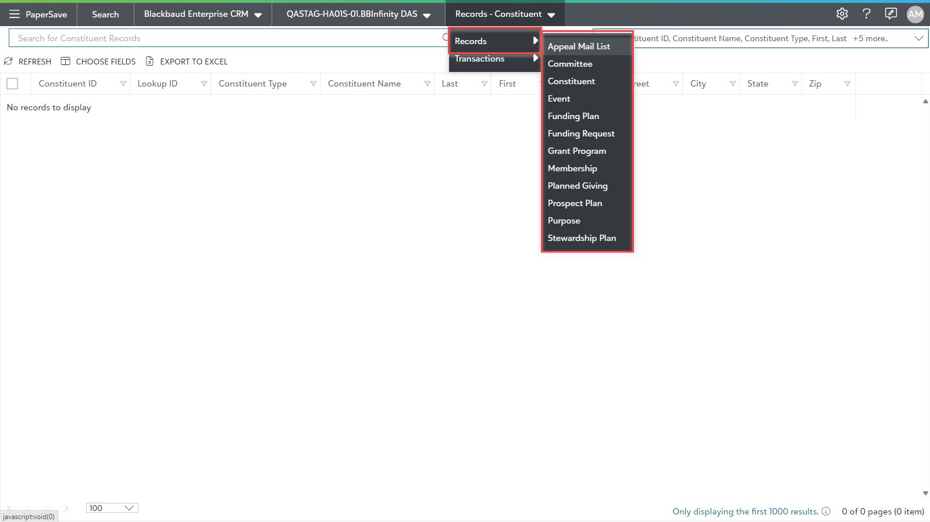930x522 pixels.
Task: Select Funding Request from the submenu
Action: (x=580, y=134)
